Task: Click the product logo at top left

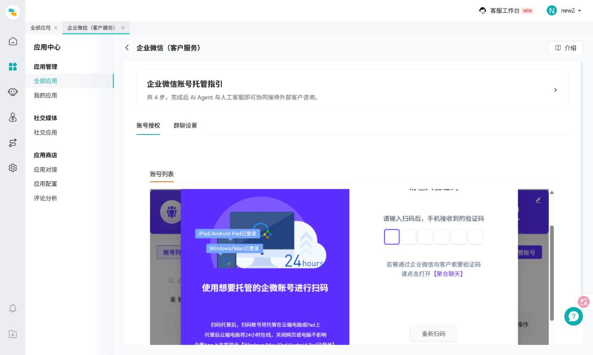Action: 13,12
